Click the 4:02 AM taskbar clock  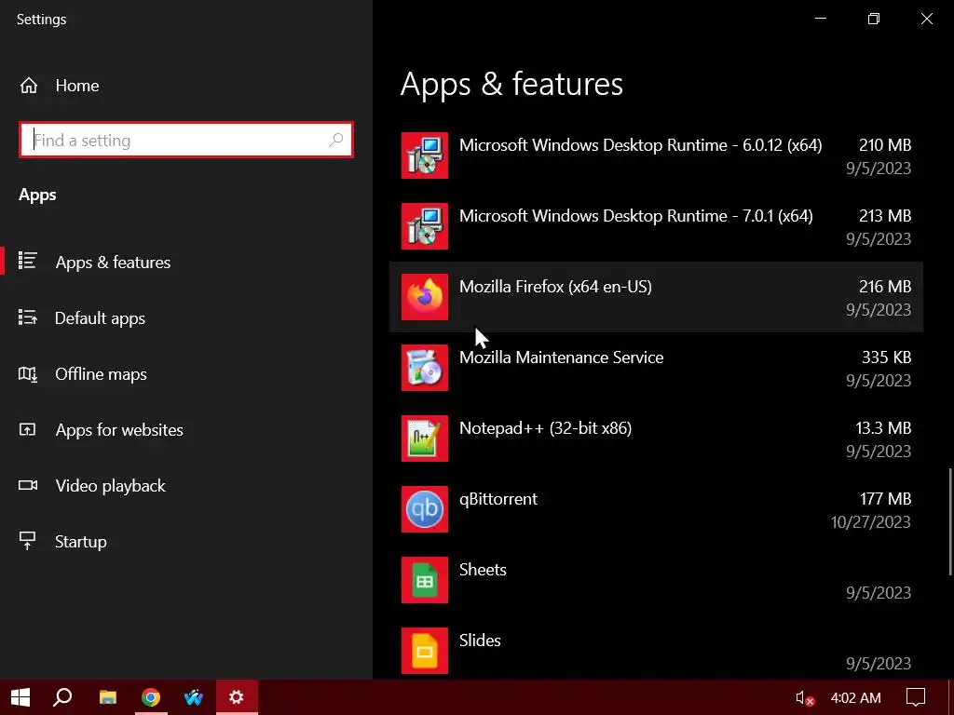[x=855, y=697]
